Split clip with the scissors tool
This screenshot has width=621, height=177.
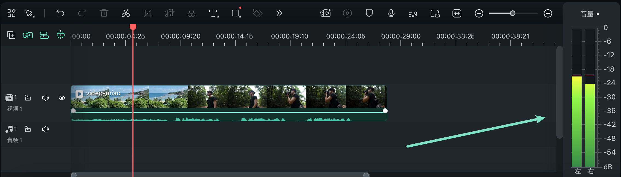[126, 13]
